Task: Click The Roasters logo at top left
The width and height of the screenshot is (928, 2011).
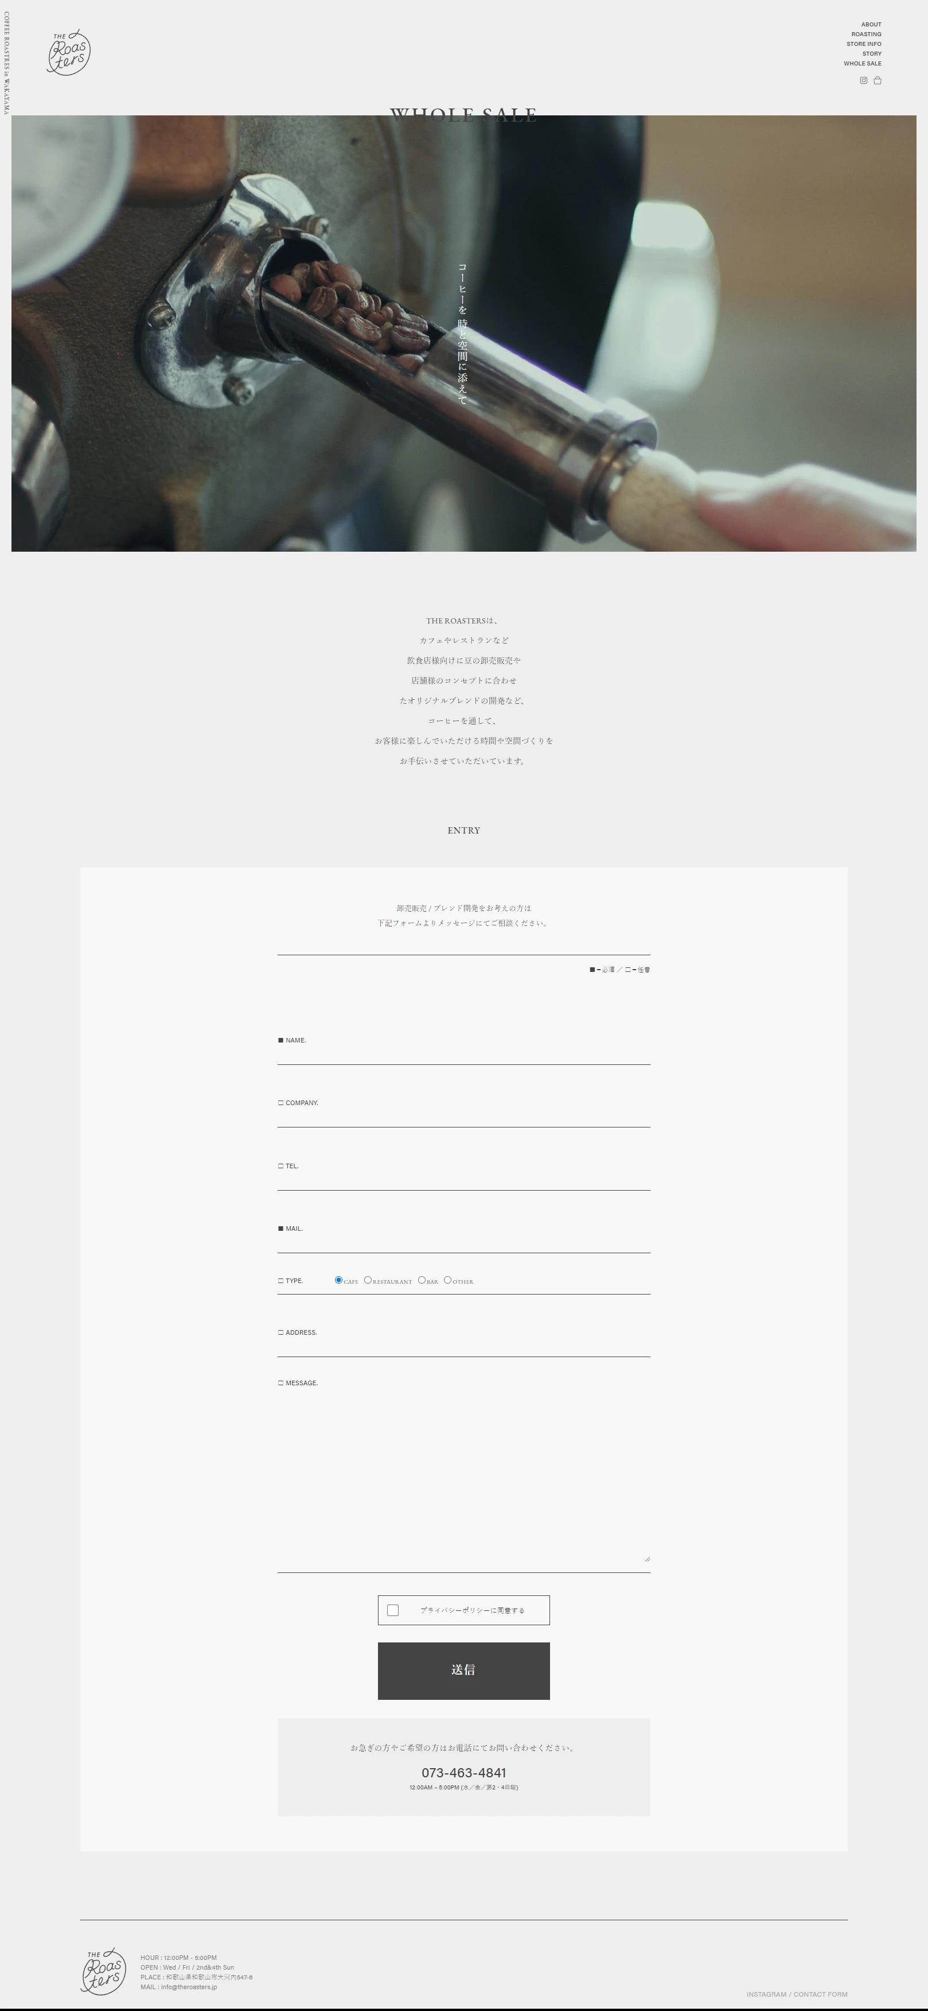Action: [x=69, y=52]
